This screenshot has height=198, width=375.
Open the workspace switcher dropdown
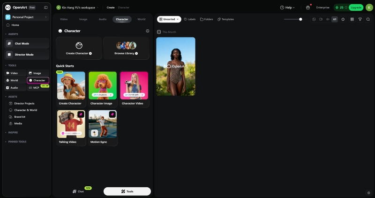click(77, 7)
